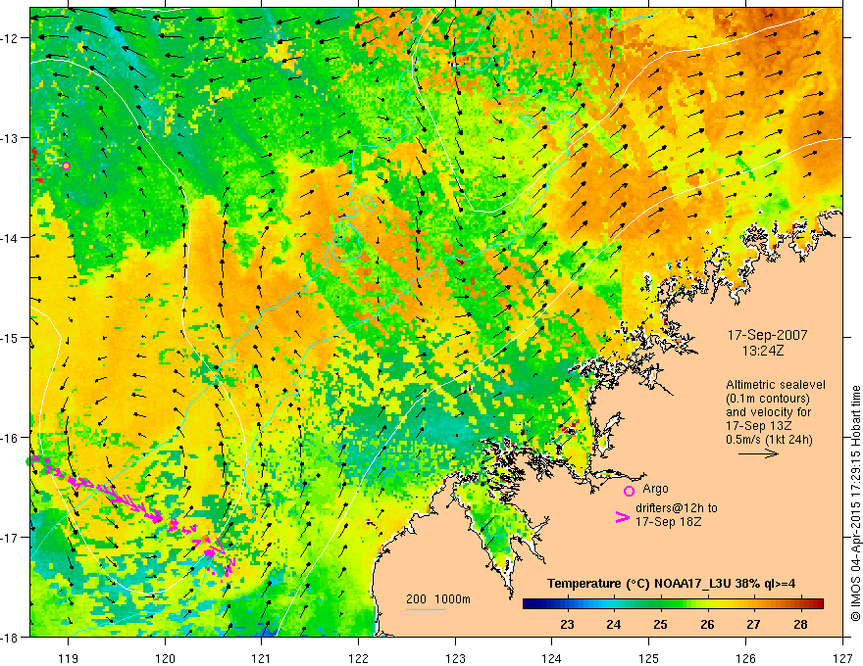863x666 pixels.
Task: Click the 'Argo' legend label
Action: pyautogui.click(x=655, y=489)
